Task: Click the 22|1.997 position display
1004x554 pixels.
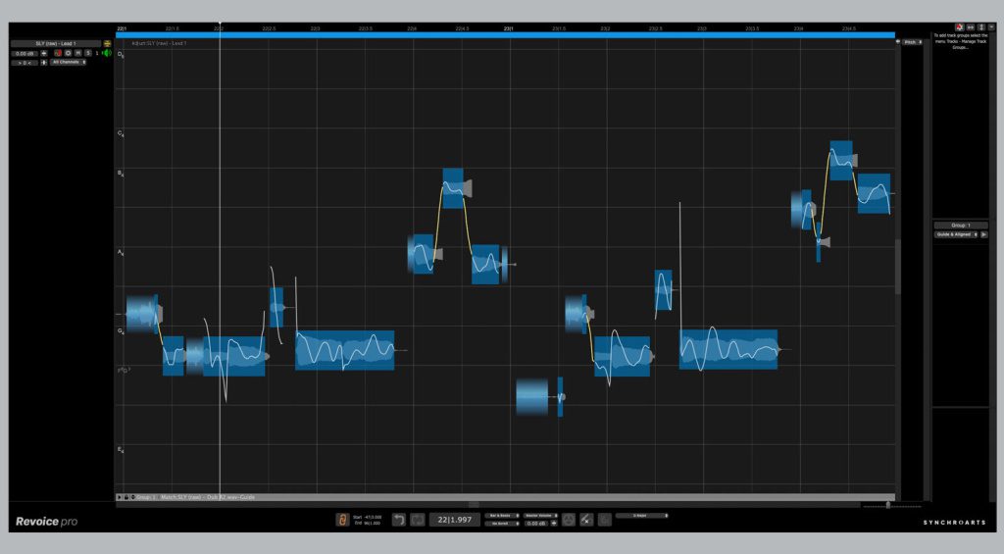Action: 455,520
